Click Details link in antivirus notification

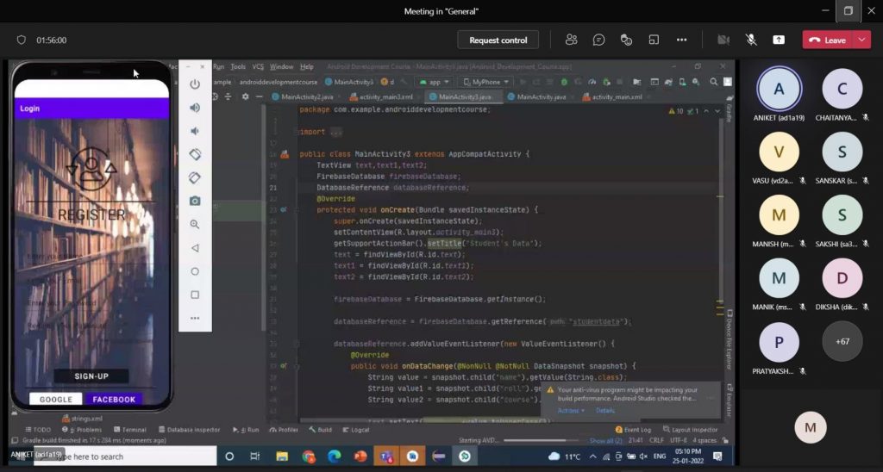605,411
